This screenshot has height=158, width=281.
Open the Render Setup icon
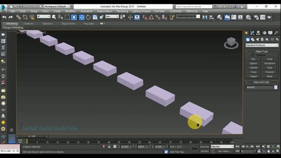coord(256,17)
